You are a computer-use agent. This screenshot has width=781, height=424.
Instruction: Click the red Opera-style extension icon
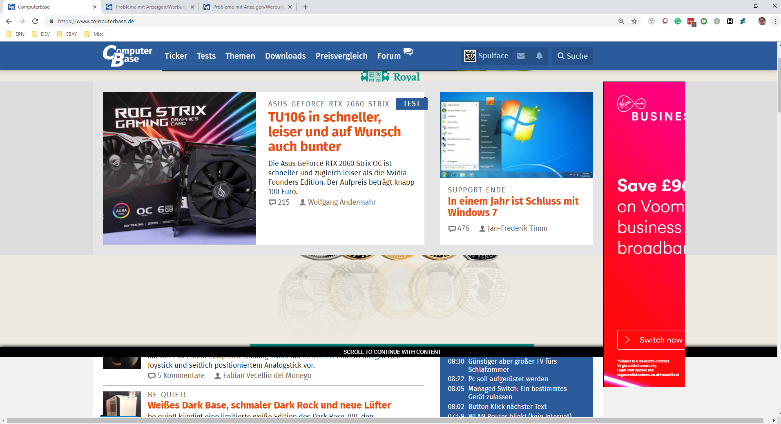[x=665, y=21]
